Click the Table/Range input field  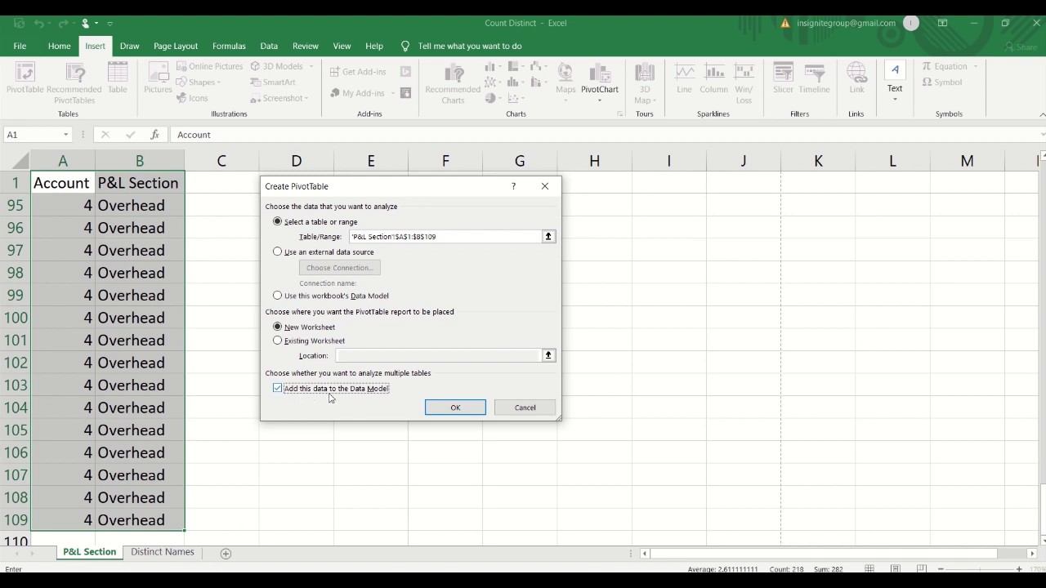[445, 237]
